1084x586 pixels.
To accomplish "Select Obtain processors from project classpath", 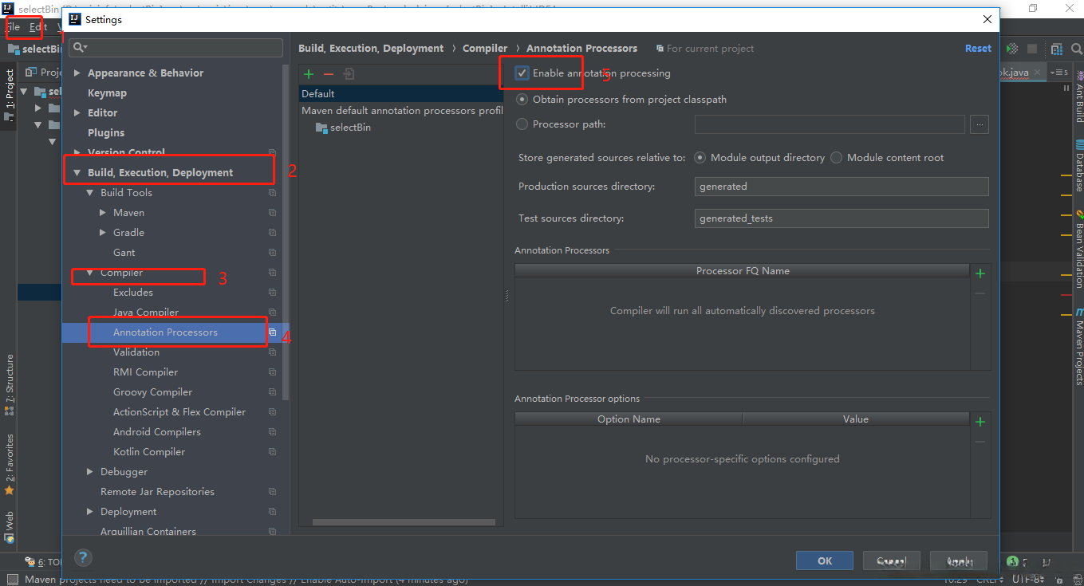I will tap(522, 100).
